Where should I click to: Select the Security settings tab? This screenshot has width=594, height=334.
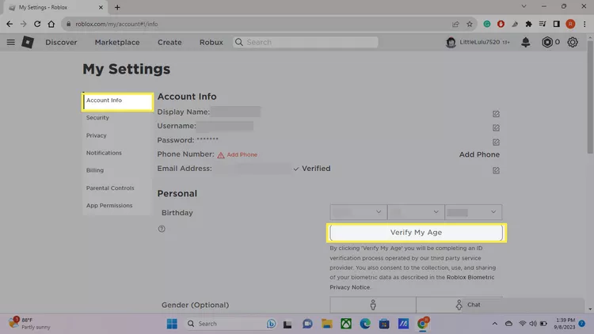[97, 118]
